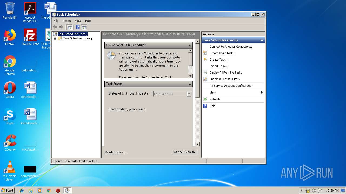This screenshot has width=346, height=194.
Task: Click the Enable All Tasks History icon
Action: tap(205, 79)
